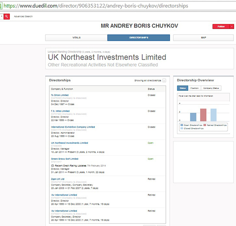Image resolution: width=236 pixels, height=226 pixels.
Task: Open the Advanced Search link
Action: (23, 16)
